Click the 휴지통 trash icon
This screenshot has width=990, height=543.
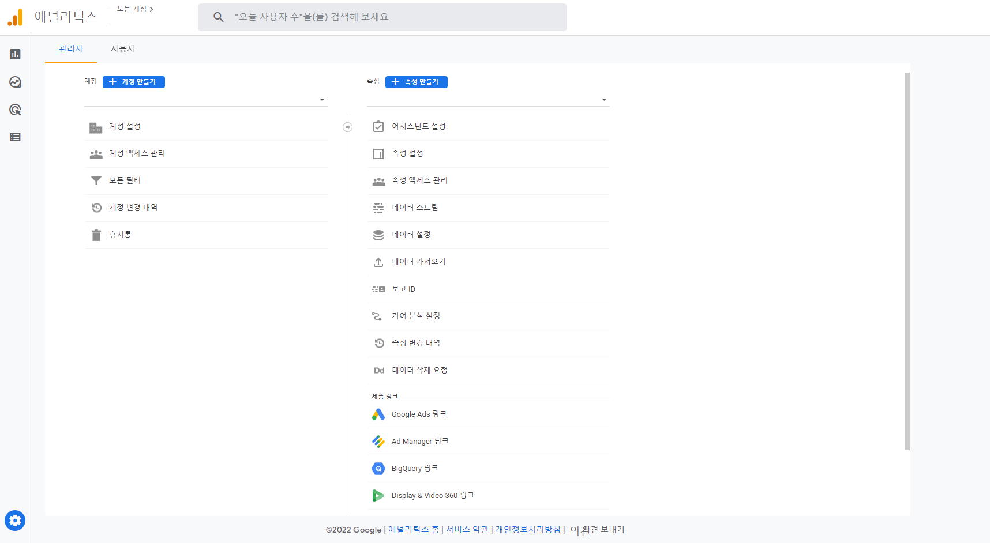tap(96, 235)
